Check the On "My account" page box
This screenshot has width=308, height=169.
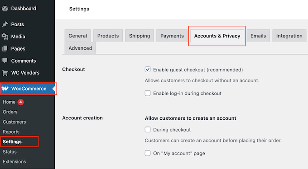coord(148,153)
